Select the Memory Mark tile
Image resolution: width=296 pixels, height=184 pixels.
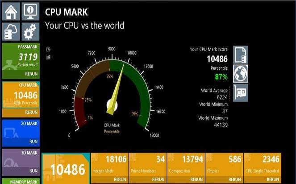[21, 181]
